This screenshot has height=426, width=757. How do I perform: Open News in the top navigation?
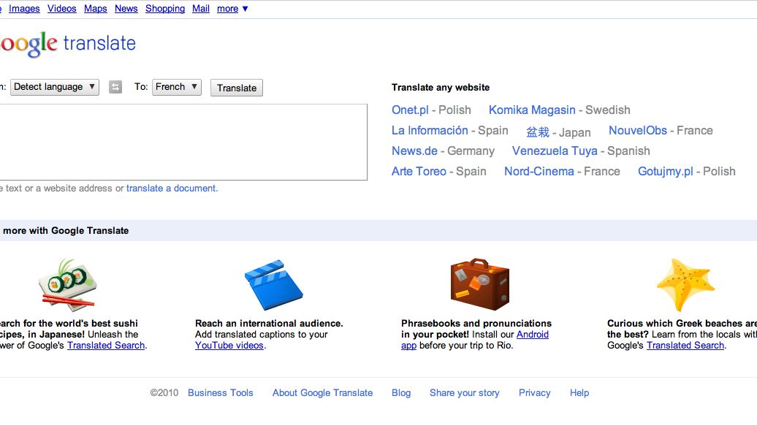(126, 9)
